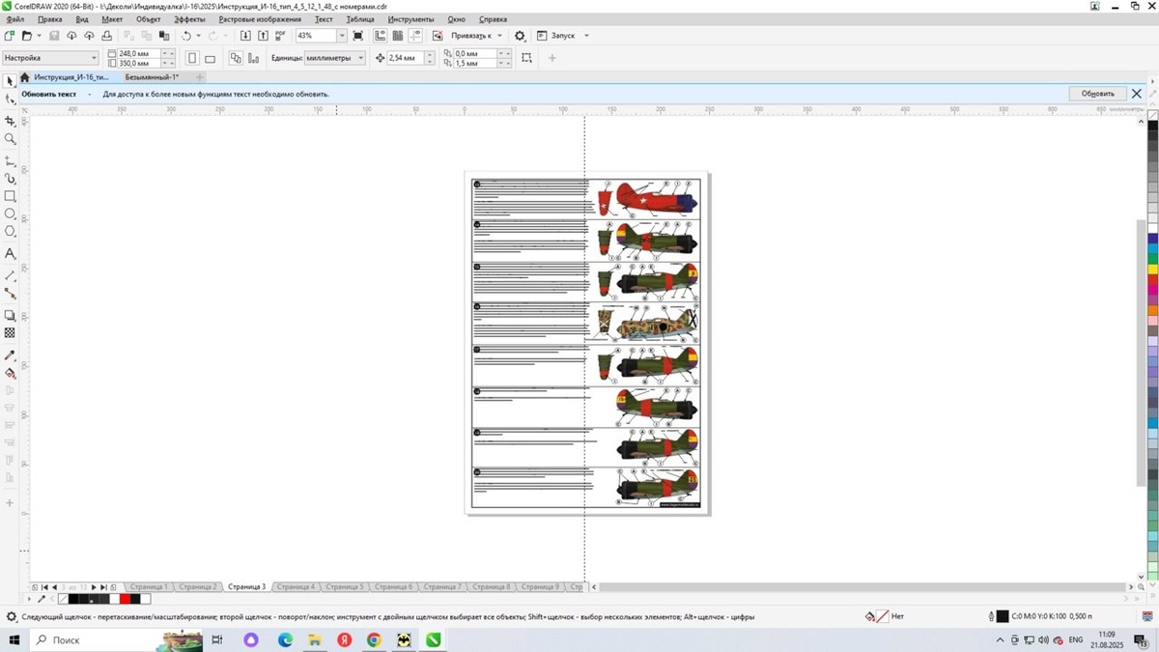Toggle treat all objects as filled
The image size is (1159, 652).
click(x=526, y=58)
